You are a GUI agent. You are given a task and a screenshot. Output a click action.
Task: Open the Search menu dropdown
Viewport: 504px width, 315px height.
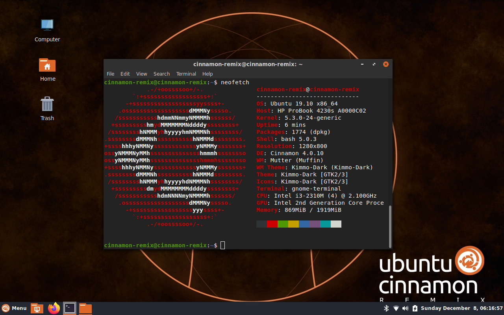click(161, 74)
